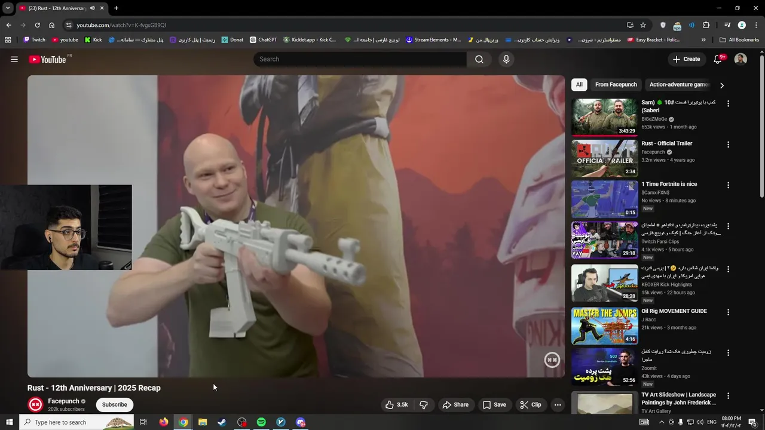The height and width of the screenshot is (430, 765).
Task: Open the StreamElements bookmark
Action: (x=433, y=40)
